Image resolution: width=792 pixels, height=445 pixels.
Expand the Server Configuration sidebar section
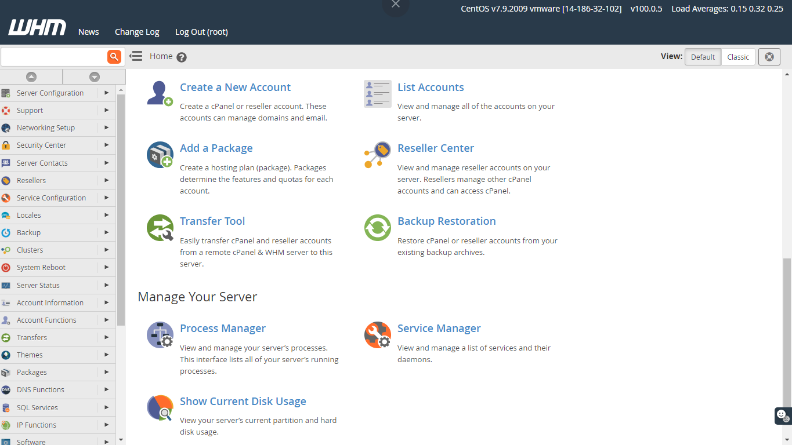click(50, 93)
